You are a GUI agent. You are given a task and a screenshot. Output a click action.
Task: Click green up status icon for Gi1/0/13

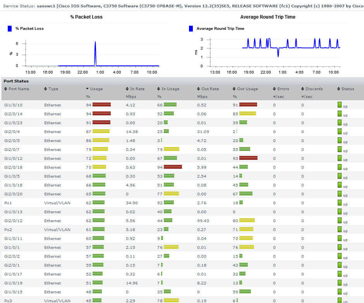click(339, 212)
